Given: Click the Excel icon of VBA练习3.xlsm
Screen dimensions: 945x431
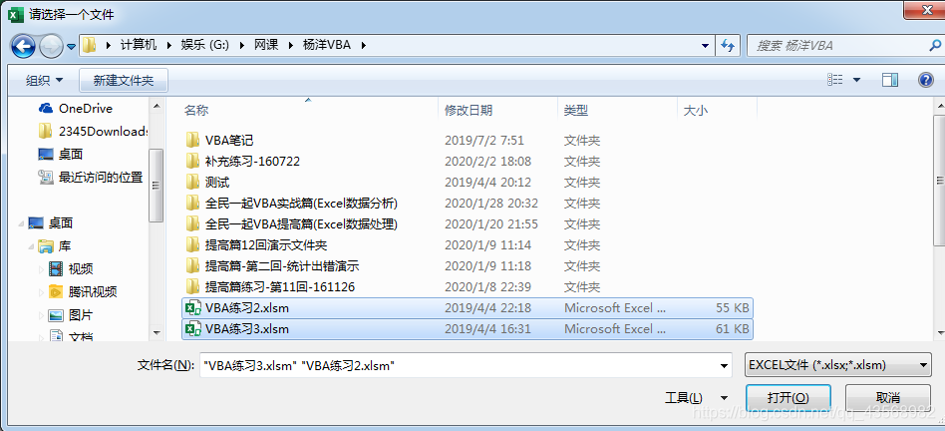Looking at the screenshot, I should 192,329.
